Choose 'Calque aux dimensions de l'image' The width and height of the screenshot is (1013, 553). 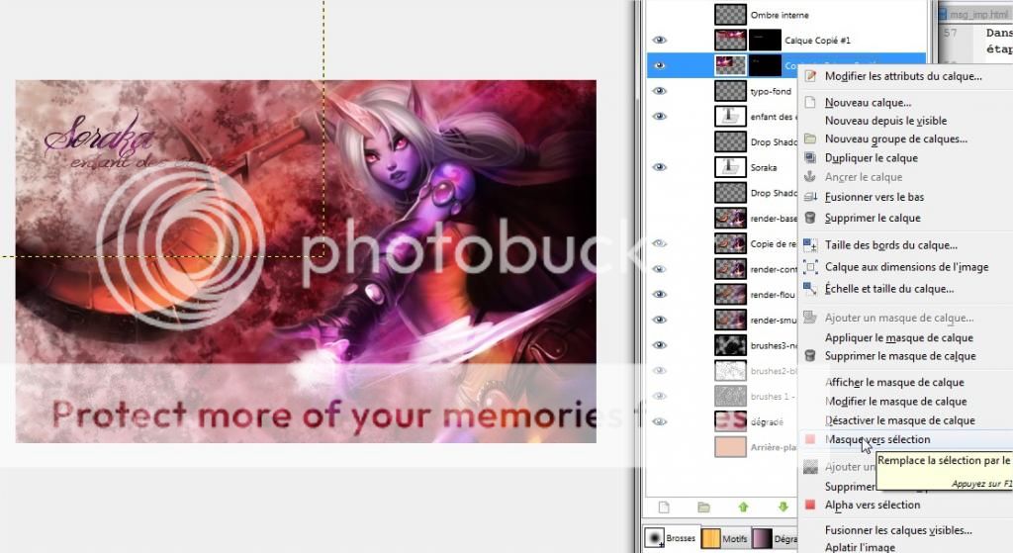906,267
